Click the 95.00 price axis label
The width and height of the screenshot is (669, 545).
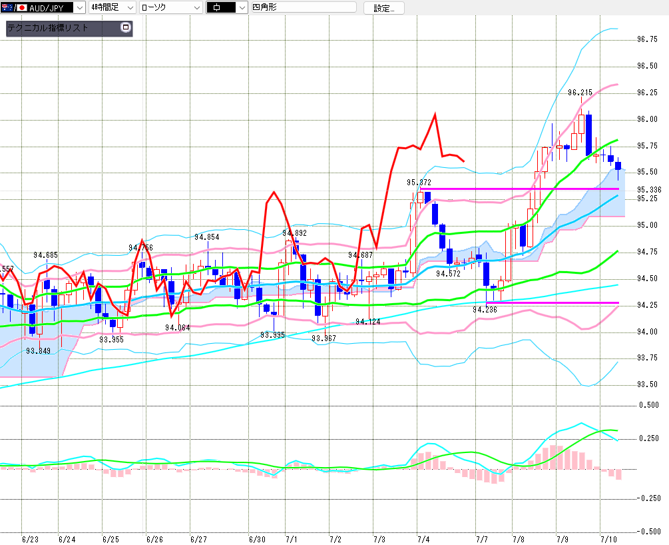point(647,225)
